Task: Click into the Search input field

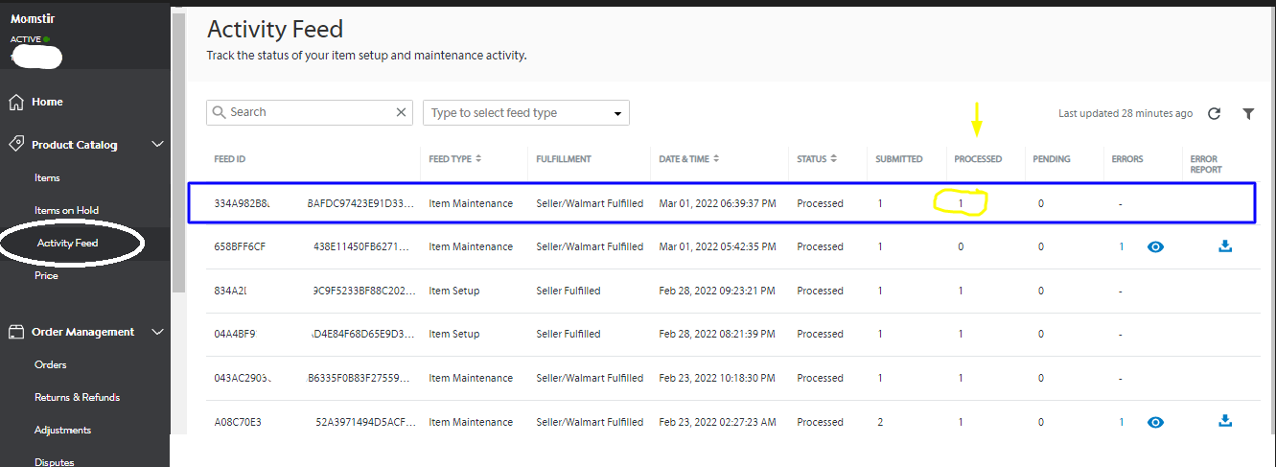Action: [307, 112]
